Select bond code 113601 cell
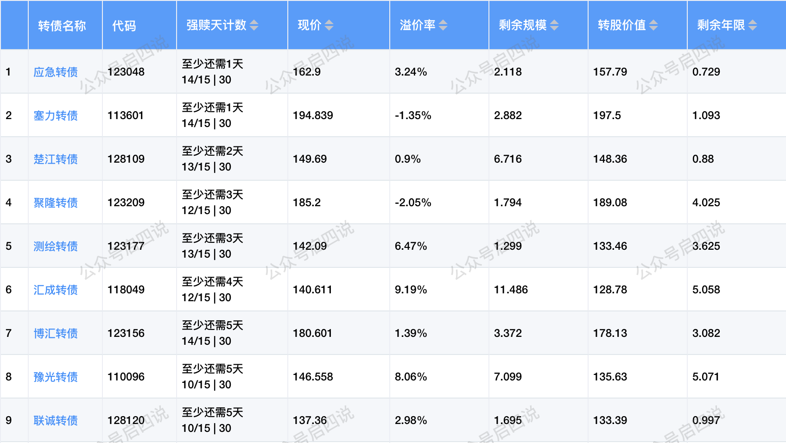786x443 pixels. [x=126, y=115]
